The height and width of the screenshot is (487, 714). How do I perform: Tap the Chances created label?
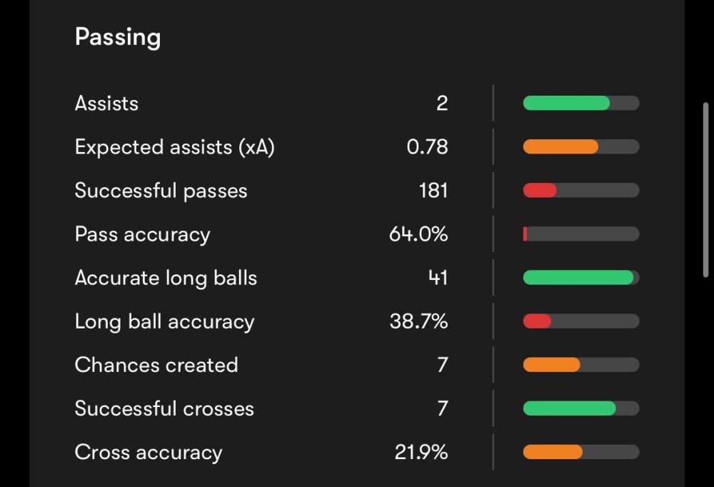point(156,365)
